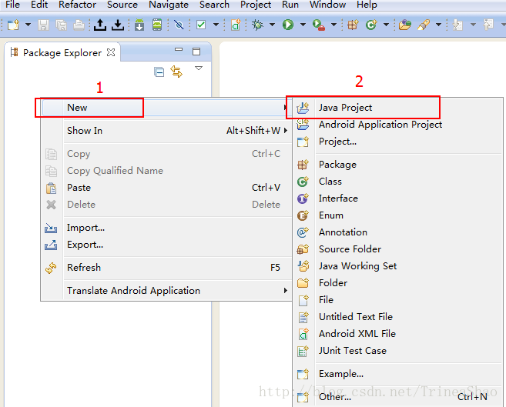
Task: Open the Edit menu
Action: click(x=39, y=5)
